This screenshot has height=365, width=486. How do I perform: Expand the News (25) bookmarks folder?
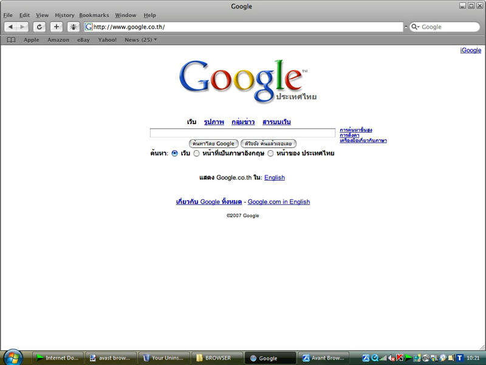(141, 40)
